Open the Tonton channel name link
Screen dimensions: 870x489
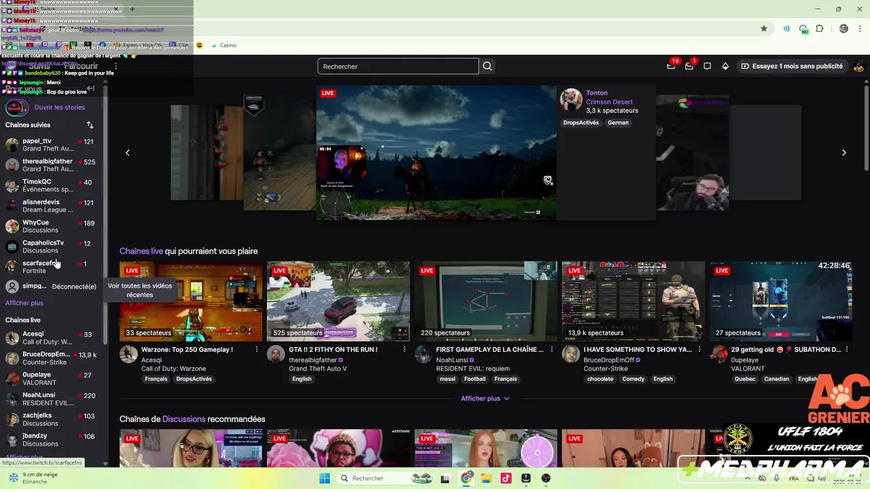click(x=597, y=93)
